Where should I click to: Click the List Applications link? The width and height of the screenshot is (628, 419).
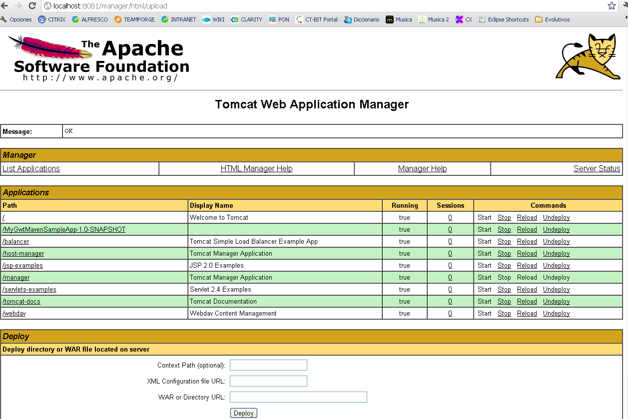coord(31,168)
